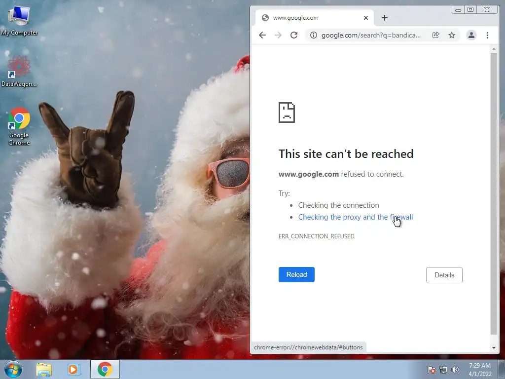Bookmark this tab with the star icon
505x379 pixels.
[452, 35]
